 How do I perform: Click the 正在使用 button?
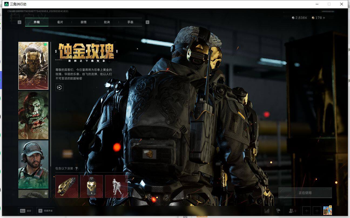(x=305, y=193)
